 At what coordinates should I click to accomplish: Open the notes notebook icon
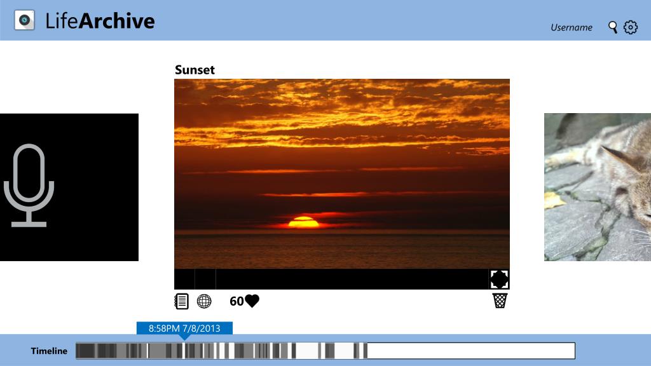tap(181, 301)
